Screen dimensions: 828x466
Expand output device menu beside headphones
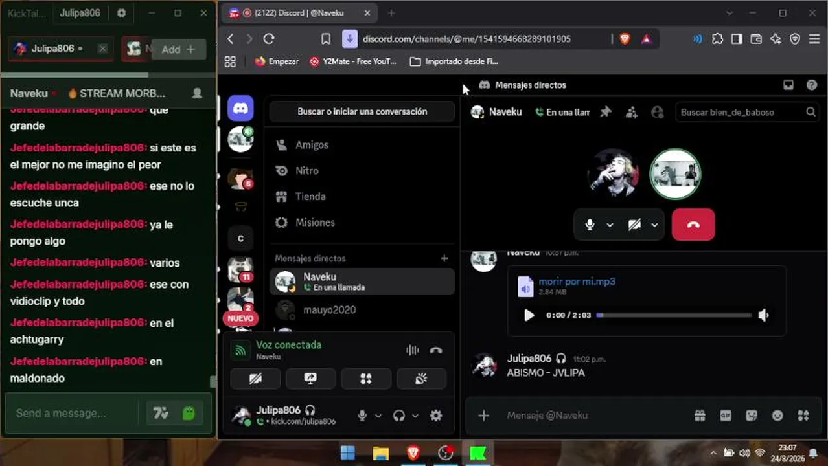(x=415, y=416)
